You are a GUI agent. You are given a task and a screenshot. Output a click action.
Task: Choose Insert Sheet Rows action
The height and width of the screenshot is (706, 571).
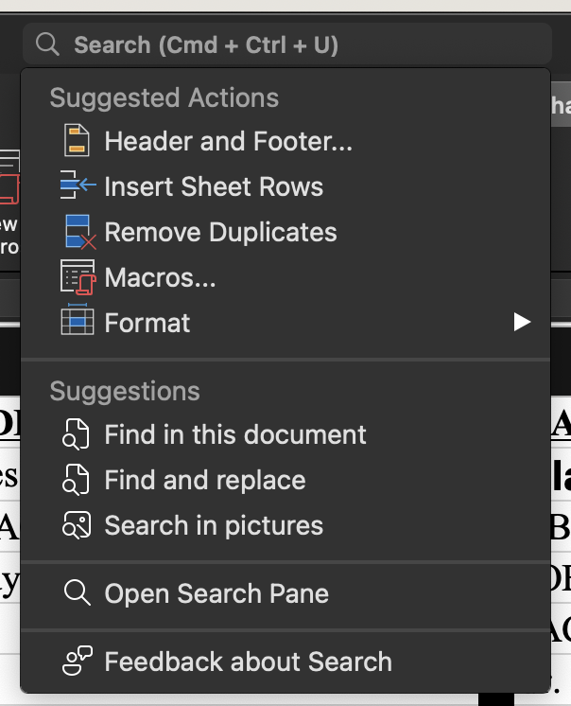click(214, 186)
